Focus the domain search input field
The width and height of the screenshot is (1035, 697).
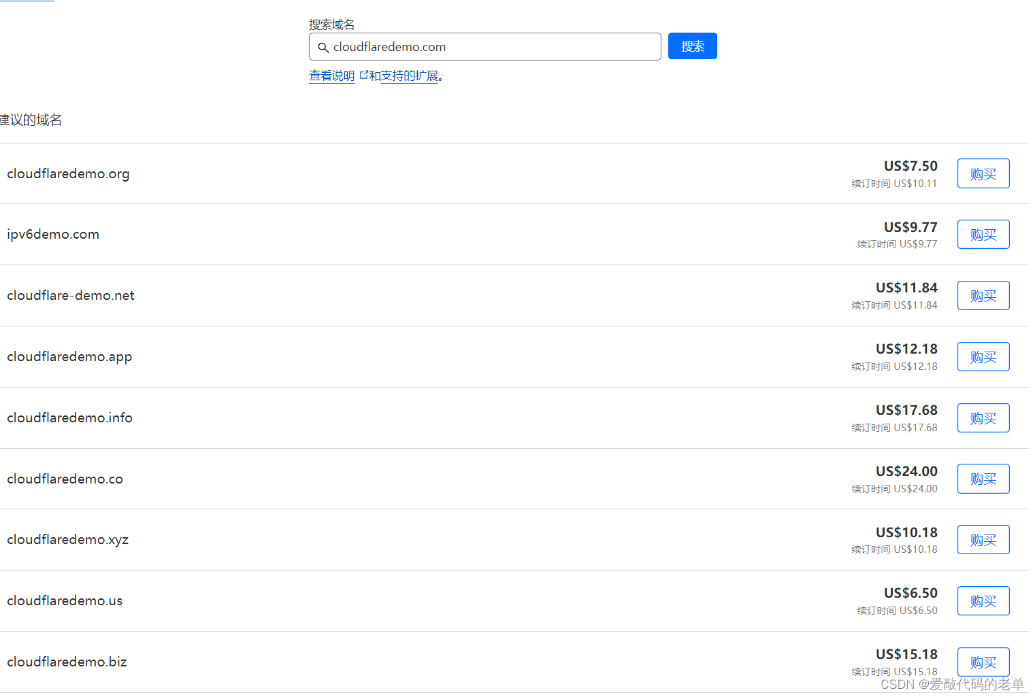tap(484, 46)
